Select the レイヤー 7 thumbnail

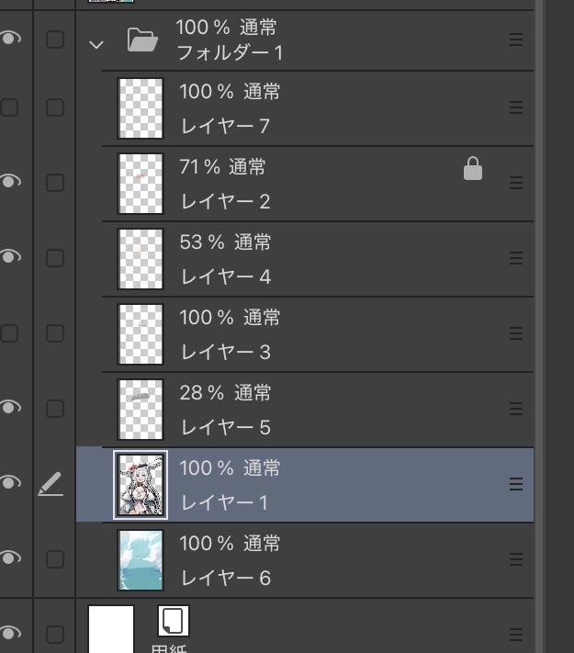[x=141, y=108]
